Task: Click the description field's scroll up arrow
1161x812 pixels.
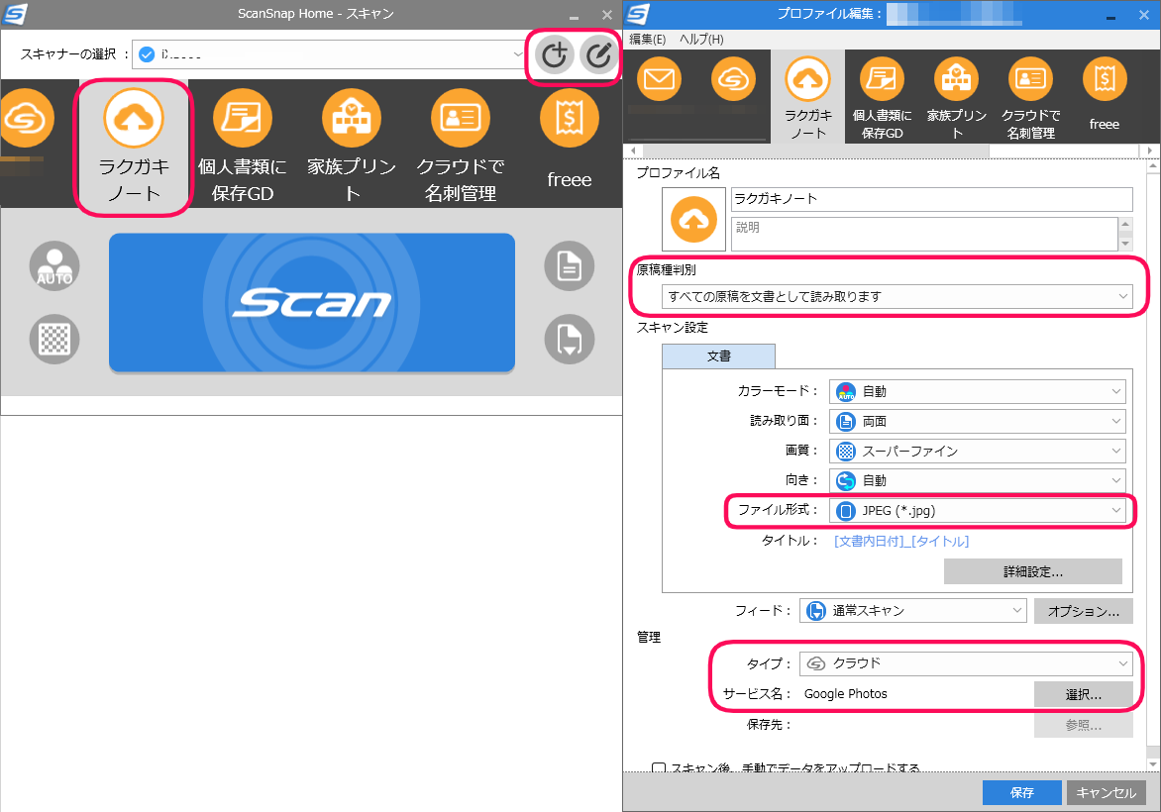Action: pyautogui.click(x=1125, y=224)
